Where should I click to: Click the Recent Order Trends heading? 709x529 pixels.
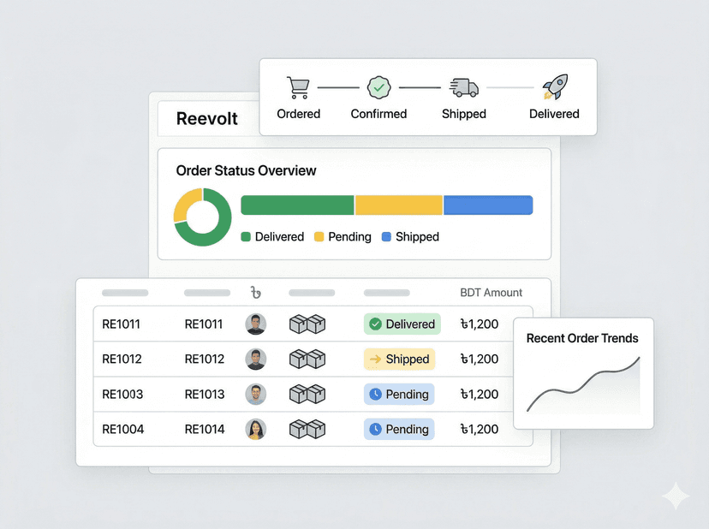[582, 338]
